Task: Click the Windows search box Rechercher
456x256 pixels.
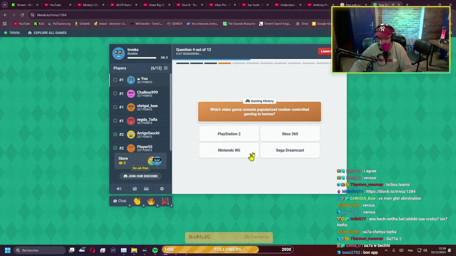Action: (x=39, y=250)
